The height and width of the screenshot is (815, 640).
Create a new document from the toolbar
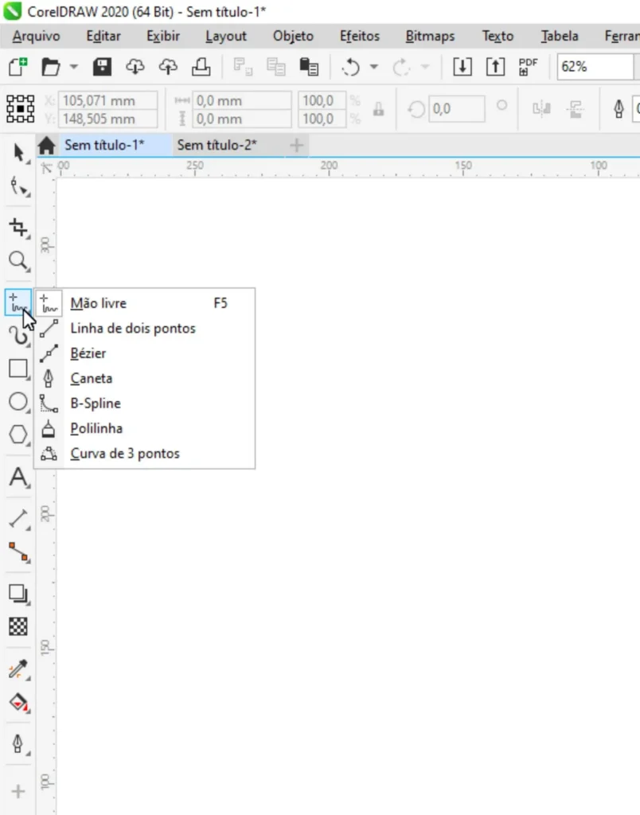(18, 67)
